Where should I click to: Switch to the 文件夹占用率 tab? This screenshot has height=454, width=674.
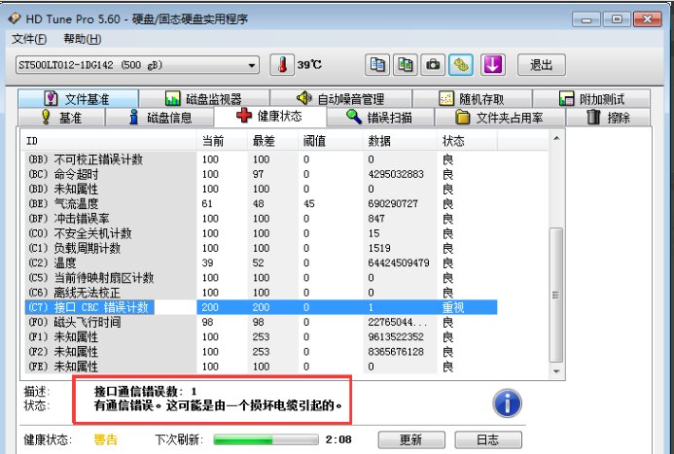point(500,117)
